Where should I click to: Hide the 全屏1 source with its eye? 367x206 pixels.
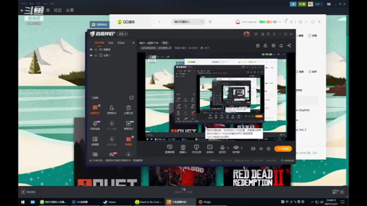point(91,55)
